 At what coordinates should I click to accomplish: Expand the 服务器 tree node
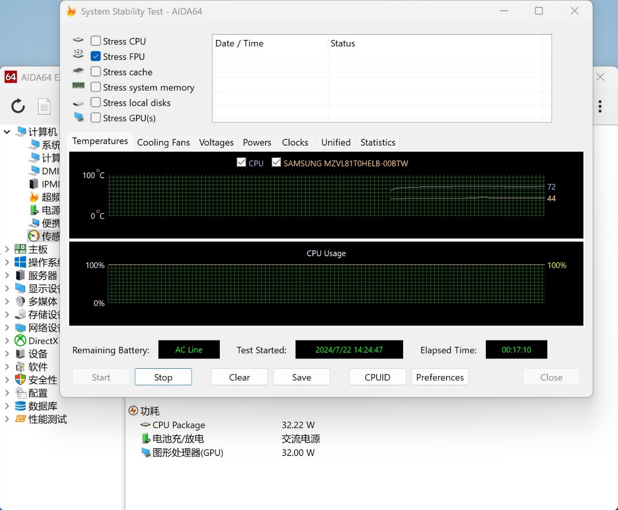pyautogui.click(x=7, y=275)
